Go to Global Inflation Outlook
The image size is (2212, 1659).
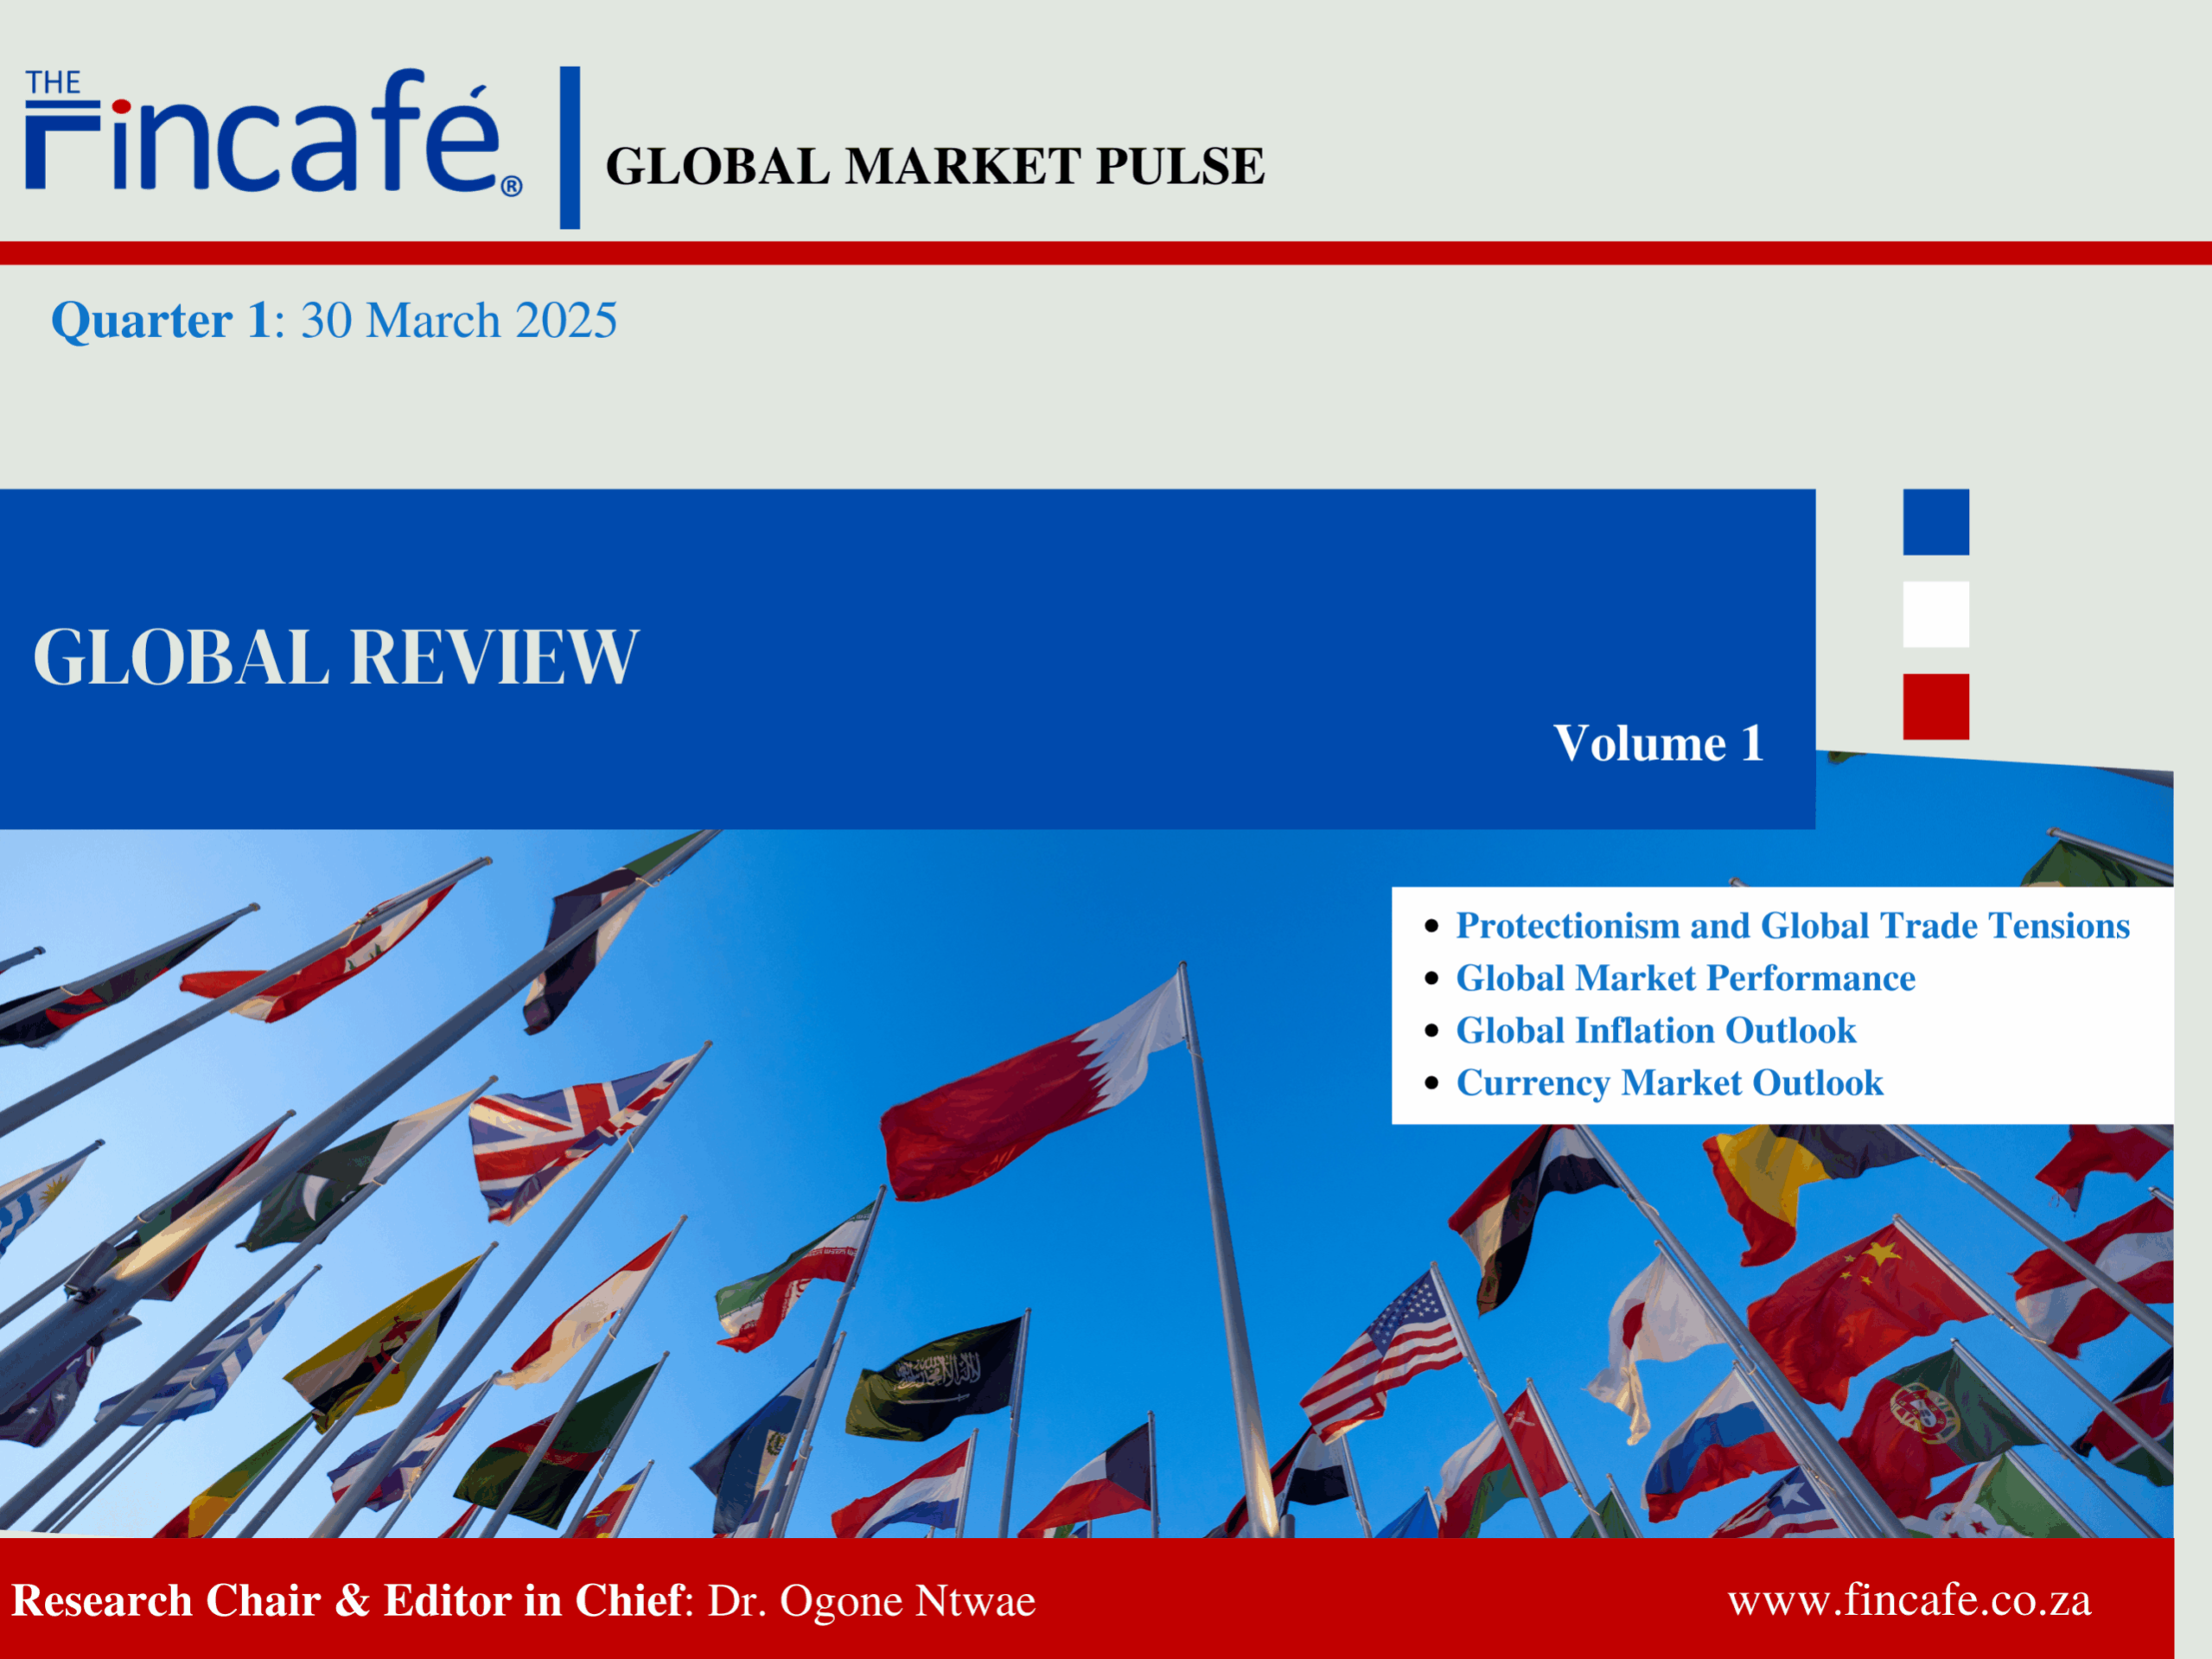1655,1030
